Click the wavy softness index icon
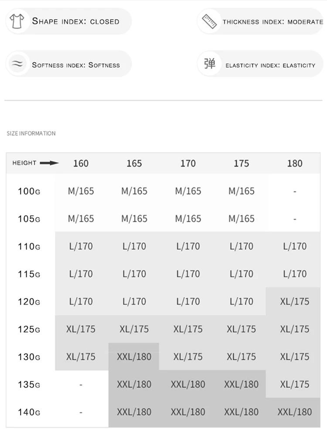The image size is (327, 436). (17, 64)
